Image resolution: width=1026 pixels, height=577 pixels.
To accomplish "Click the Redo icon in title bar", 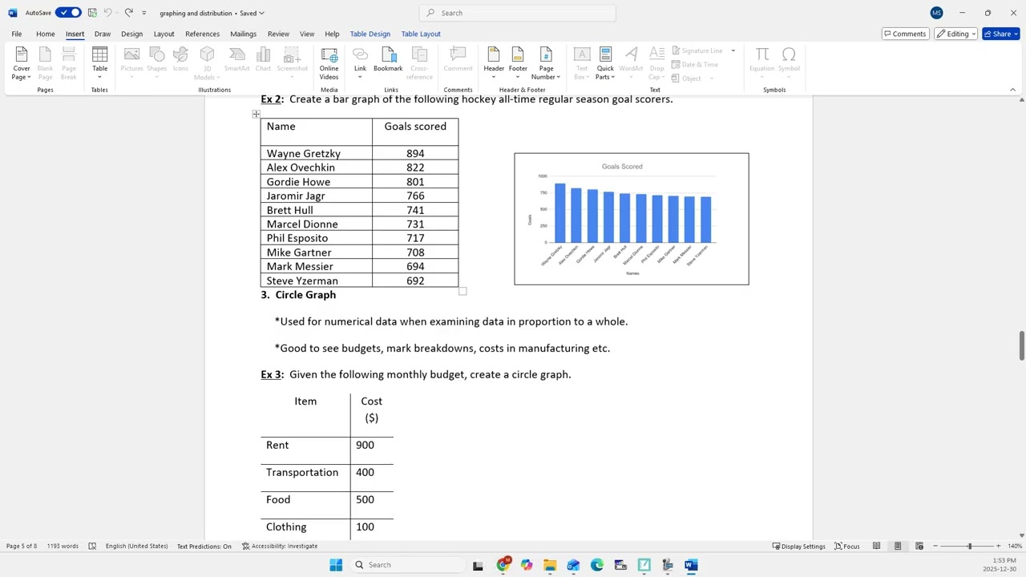I will tap(128, 13).
